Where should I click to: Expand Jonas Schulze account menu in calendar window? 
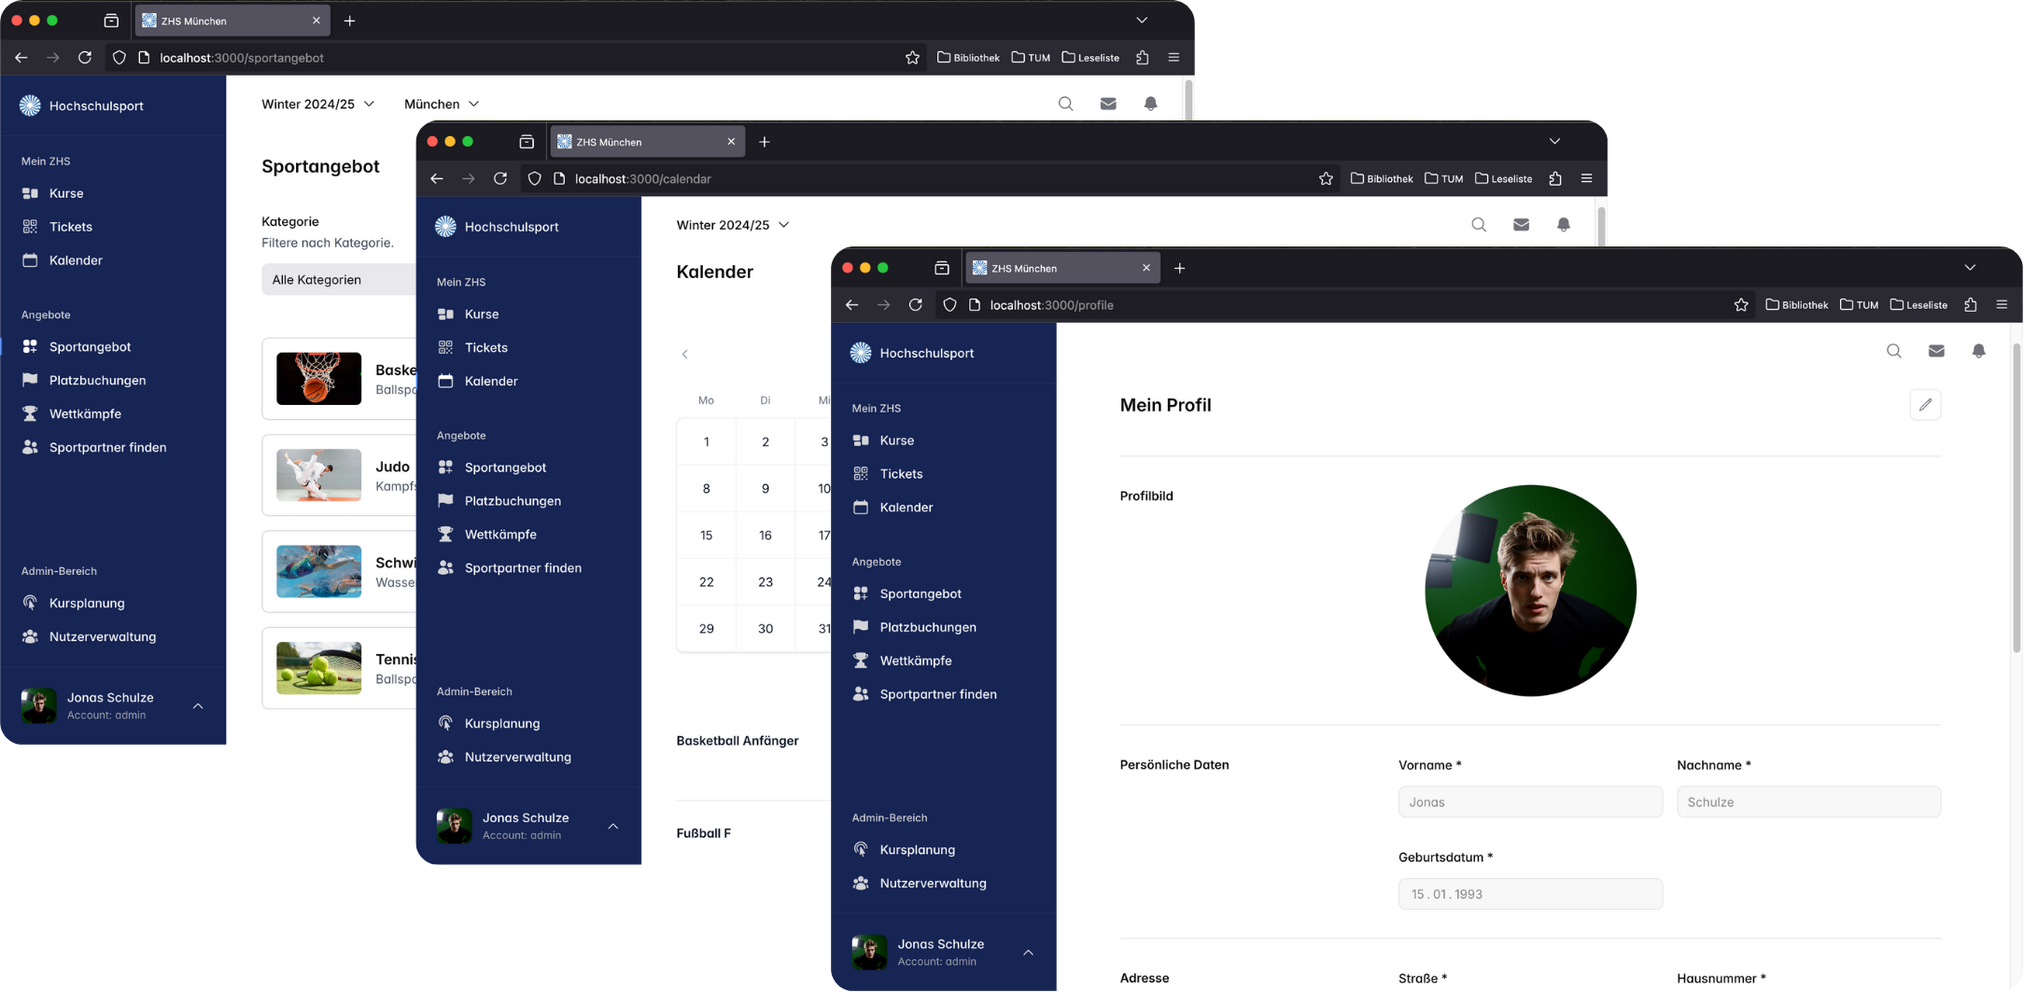pos(613,827)
